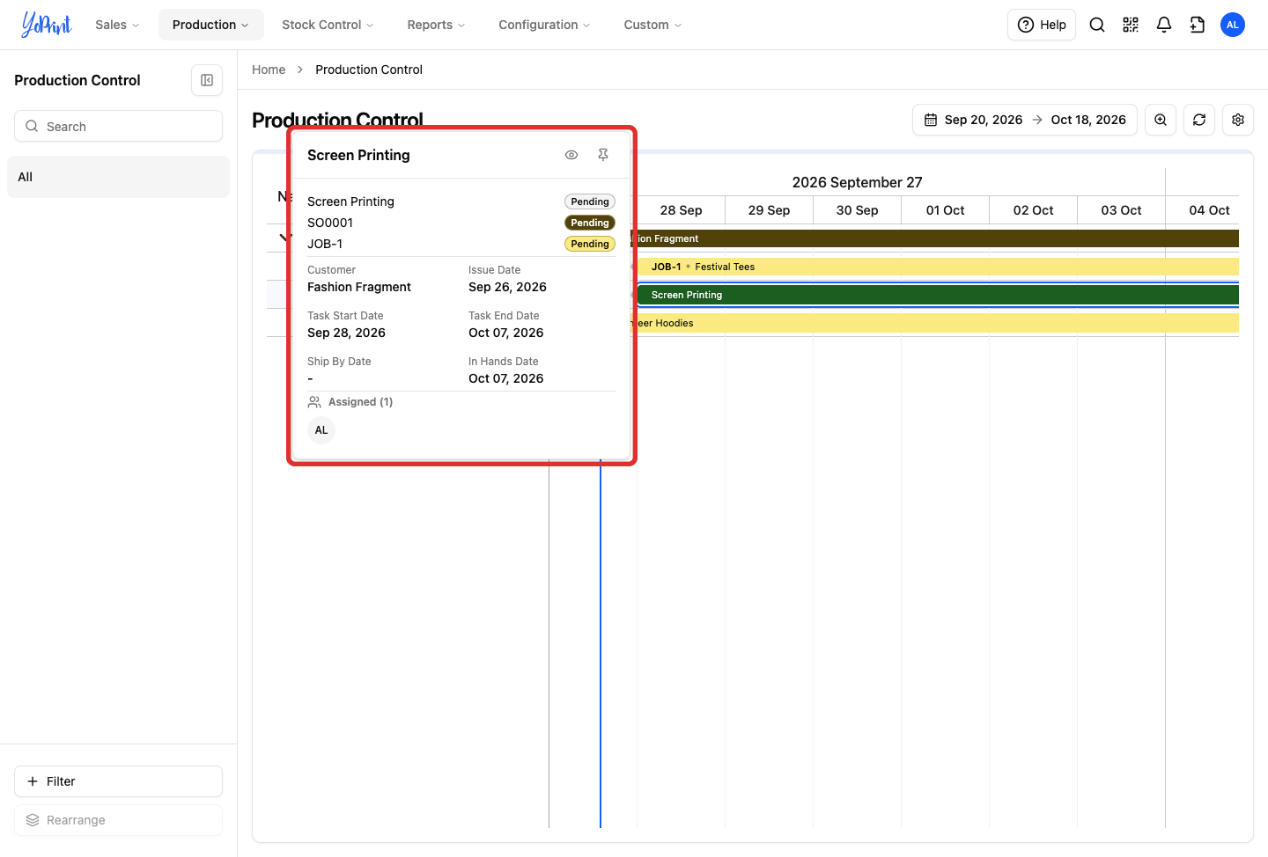1268x857 pixels.
Task: Click the JOB-1 Festival Tees gantt bar
Action: [938, 267]
